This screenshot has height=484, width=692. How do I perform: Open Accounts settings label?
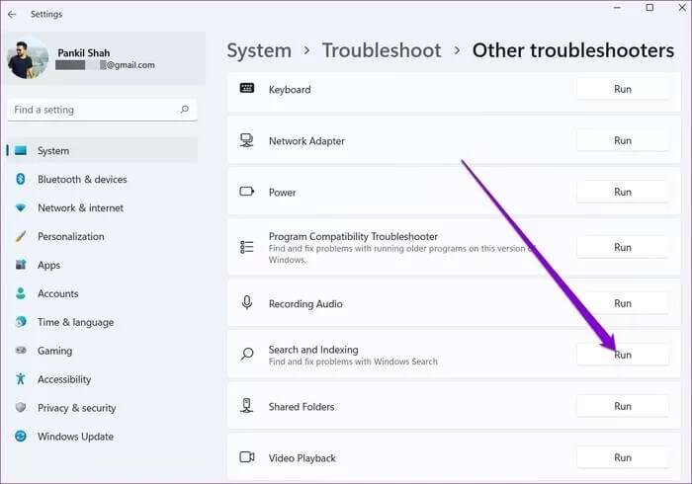(57, 293)
